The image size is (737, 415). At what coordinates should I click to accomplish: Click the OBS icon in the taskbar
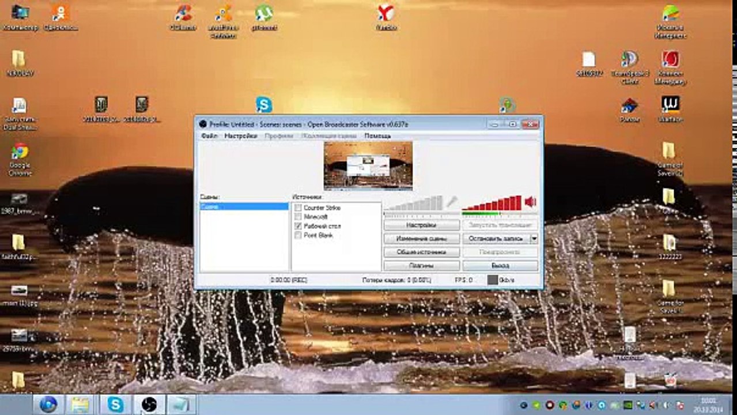[149, 404]
